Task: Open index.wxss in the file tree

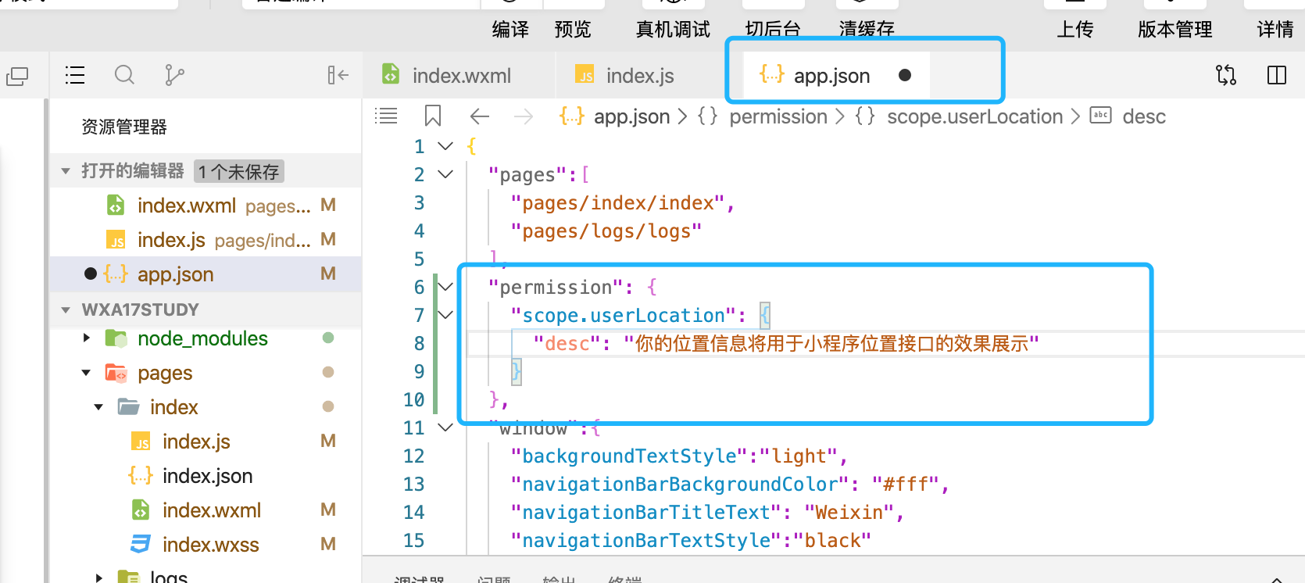Action: point(205,545)
